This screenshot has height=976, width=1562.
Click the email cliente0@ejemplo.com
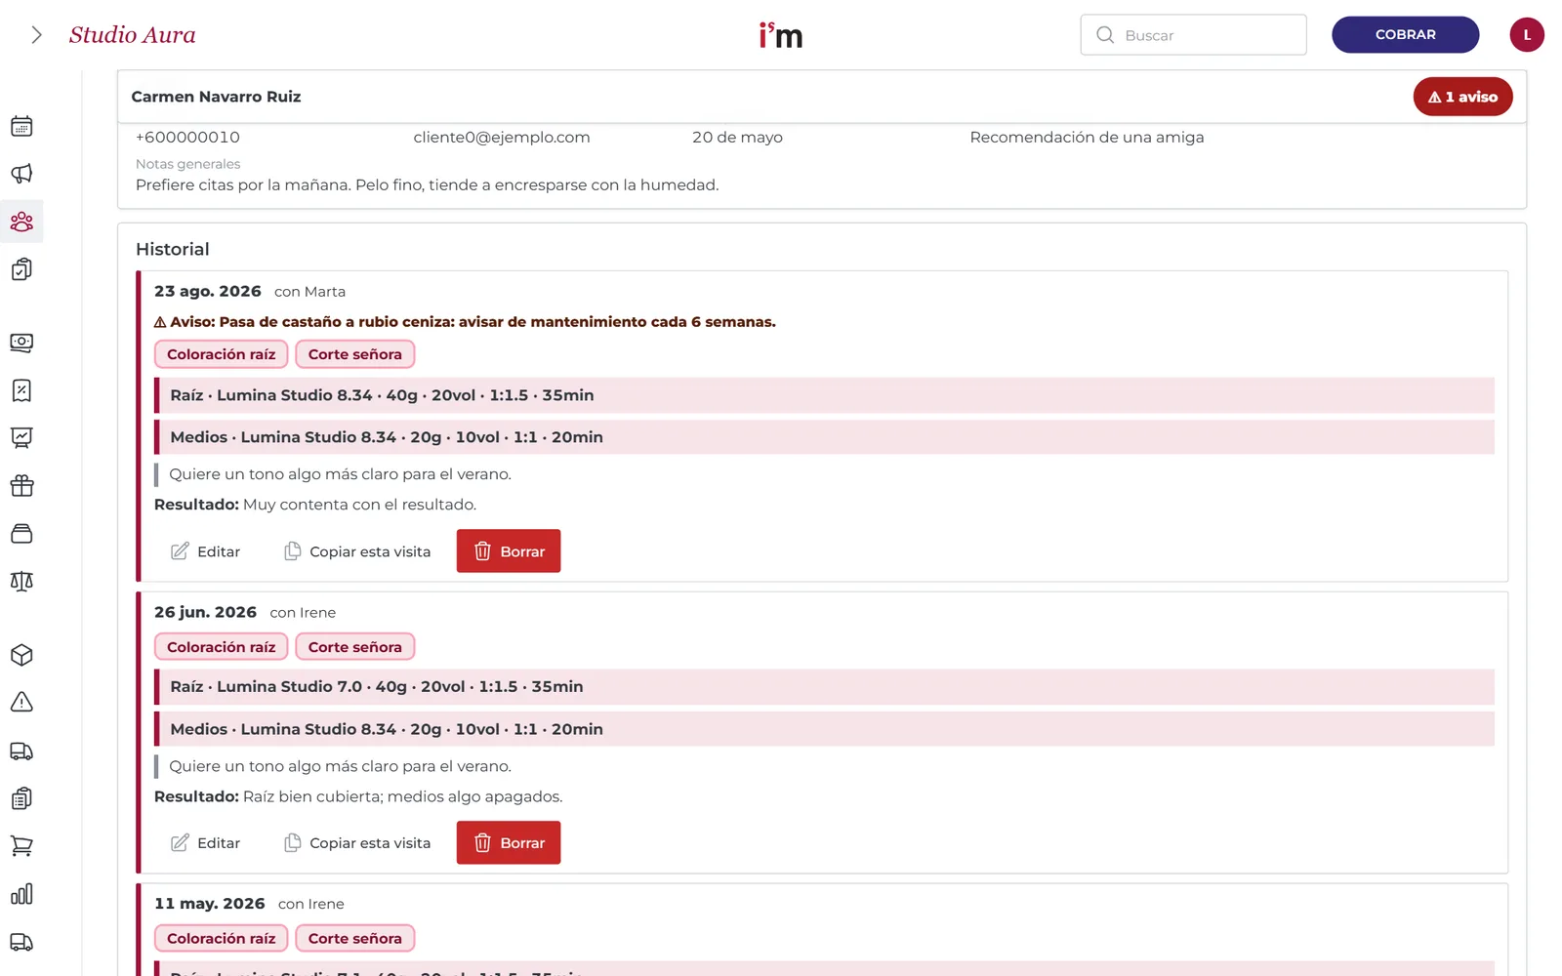click(x=502, y=138)
